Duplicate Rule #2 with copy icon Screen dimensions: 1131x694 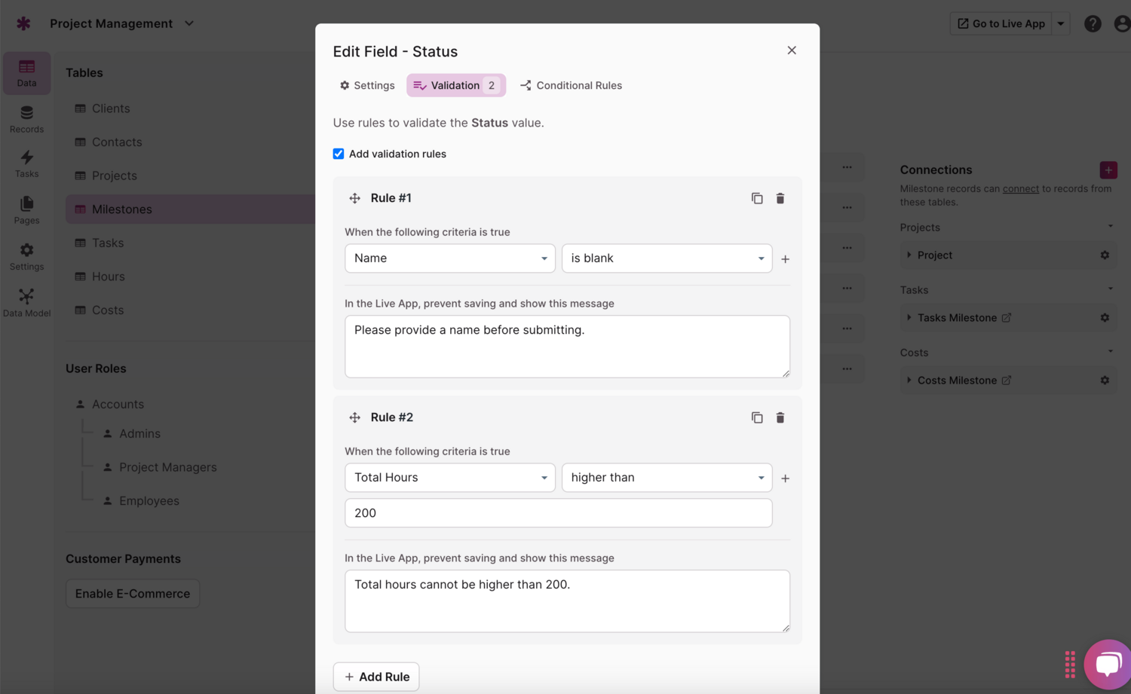point(757,417)
